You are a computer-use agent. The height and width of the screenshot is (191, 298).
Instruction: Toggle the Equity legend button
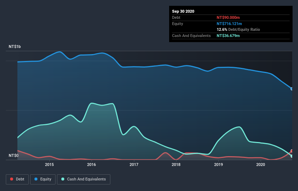tap(43, 179)
